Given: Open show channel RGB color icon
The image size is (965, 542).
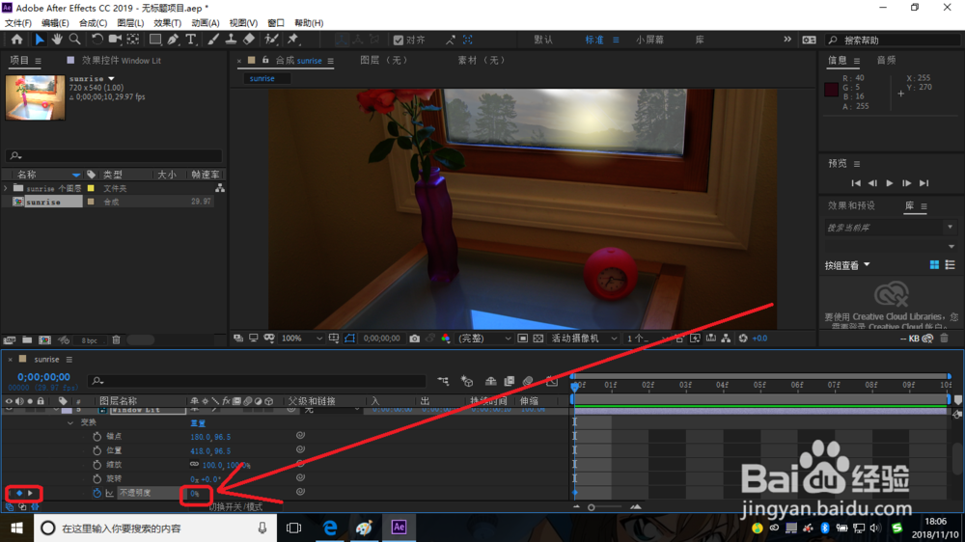Looking at the screenshot, I should point(446,339).
